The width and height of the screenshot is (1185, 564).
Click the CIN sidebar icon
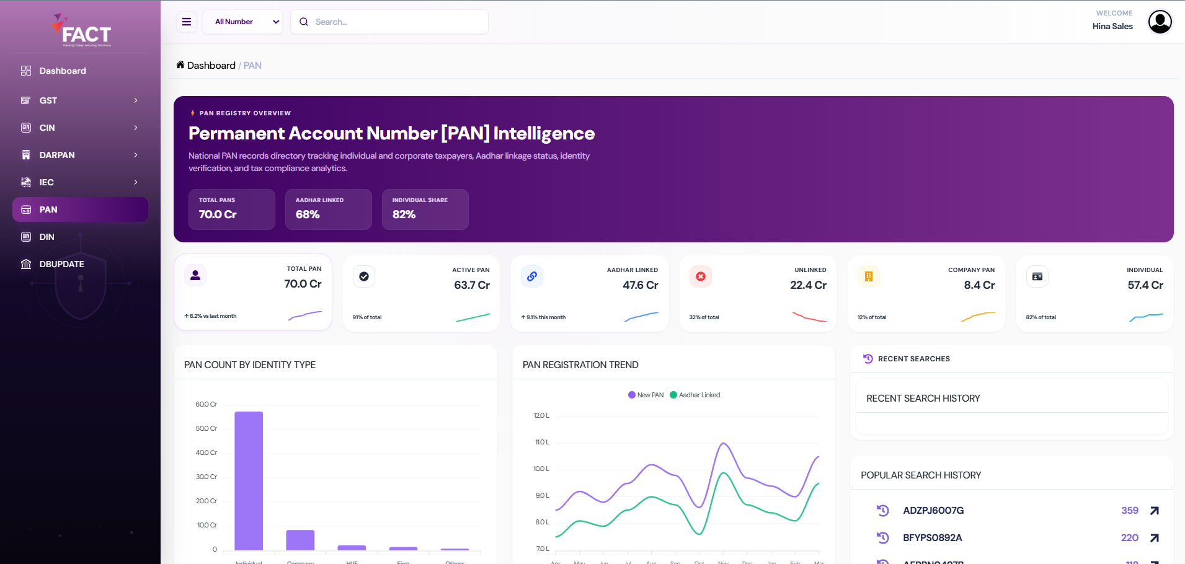pyautogui.click(x=26, y=128)
